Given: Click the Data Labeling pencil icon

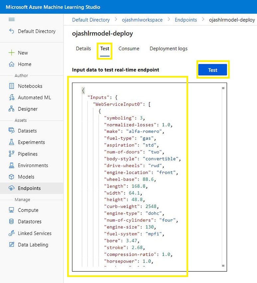Looking at the screenshot, I should pos(12,245).
